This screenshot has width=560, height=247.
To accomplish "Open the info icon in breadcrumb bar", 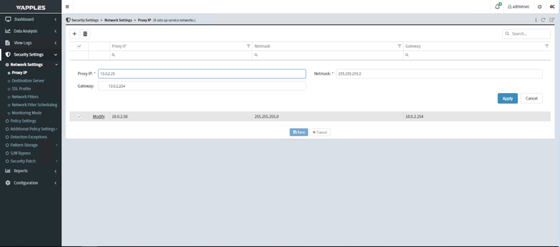I will click(x=536, y=20).
